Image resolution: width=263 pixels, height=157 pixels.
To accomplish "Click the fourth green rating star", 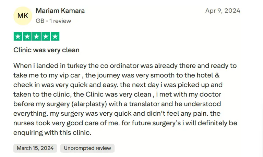I will click(46, 37).
